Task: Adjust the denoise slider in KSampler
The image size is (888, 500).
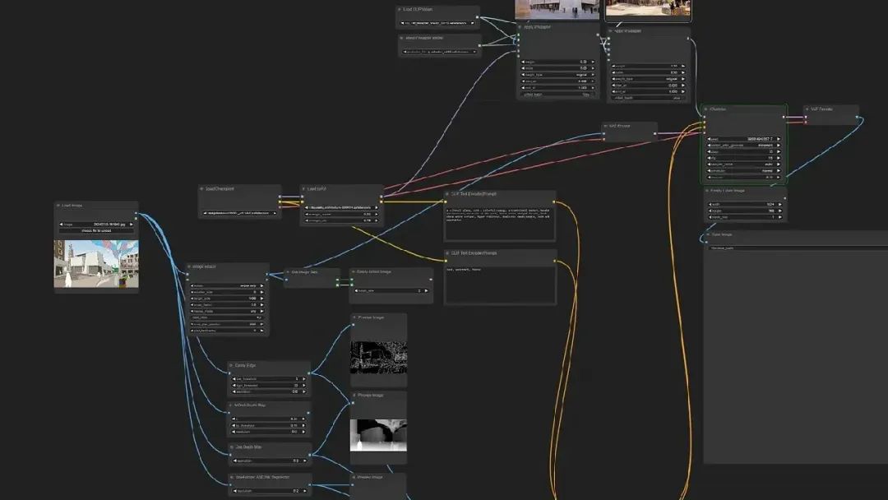Action: [x=743, y=178]
